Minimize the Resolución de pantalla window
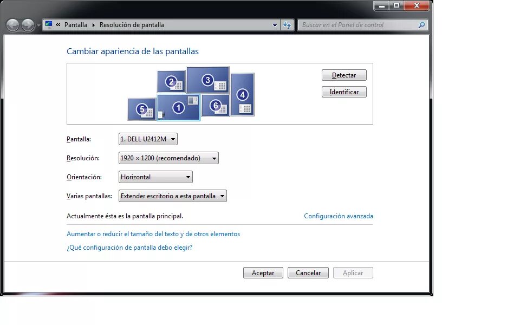 (382, 5)
